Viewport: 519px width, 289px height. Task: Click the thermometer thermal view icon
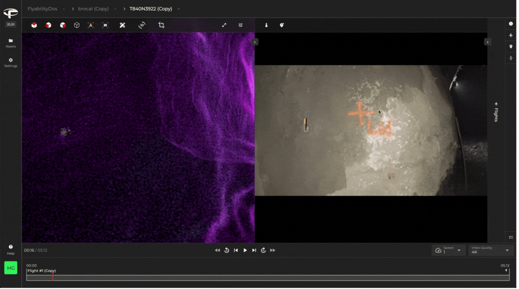tap(266, 25)
